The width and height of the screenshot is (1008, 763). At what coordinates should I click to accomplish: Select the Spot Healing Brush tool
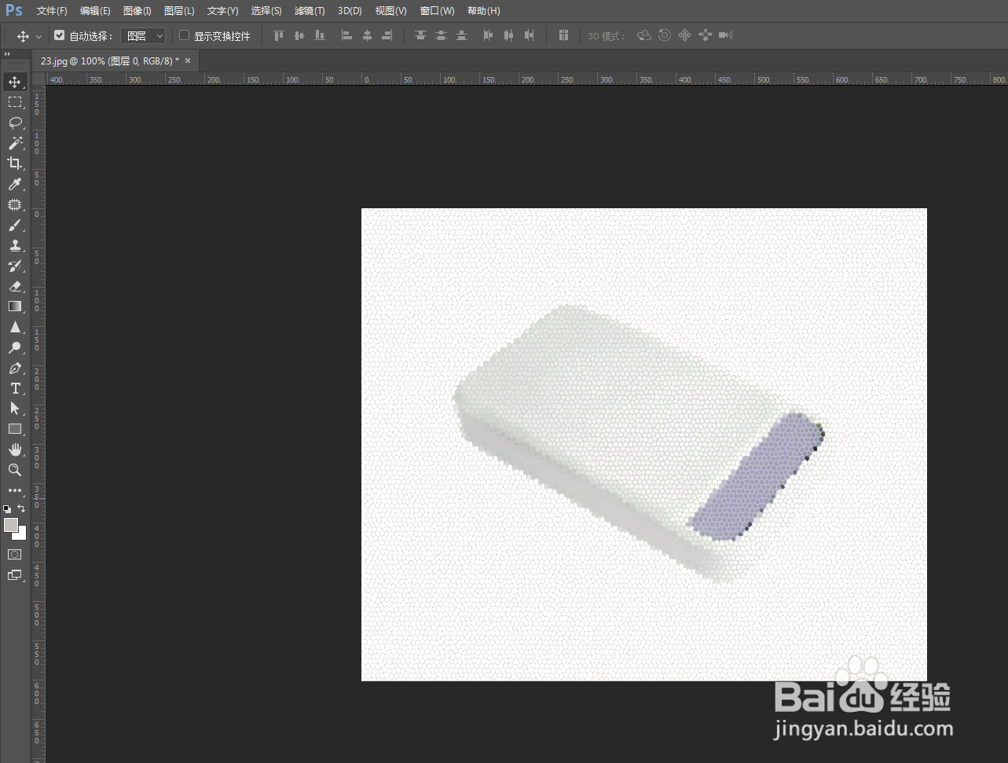tap(15, 204)
